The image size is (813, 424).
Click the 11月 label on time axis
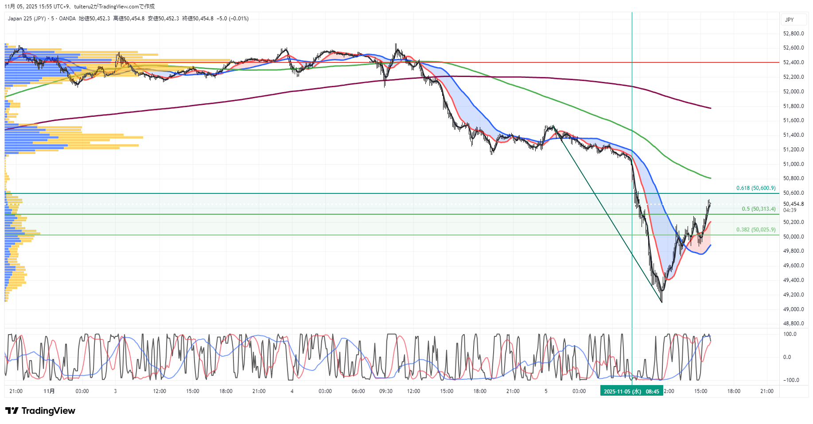(49, 391)
